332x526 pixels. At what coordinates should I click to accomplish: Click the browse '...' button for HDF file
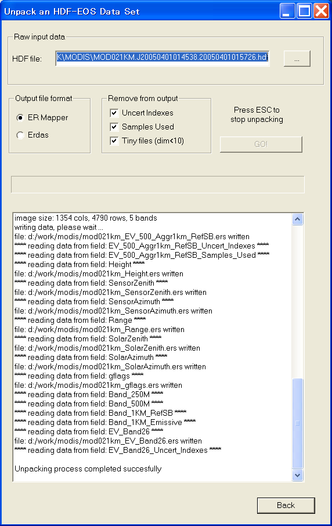click(x=297, y=59)
